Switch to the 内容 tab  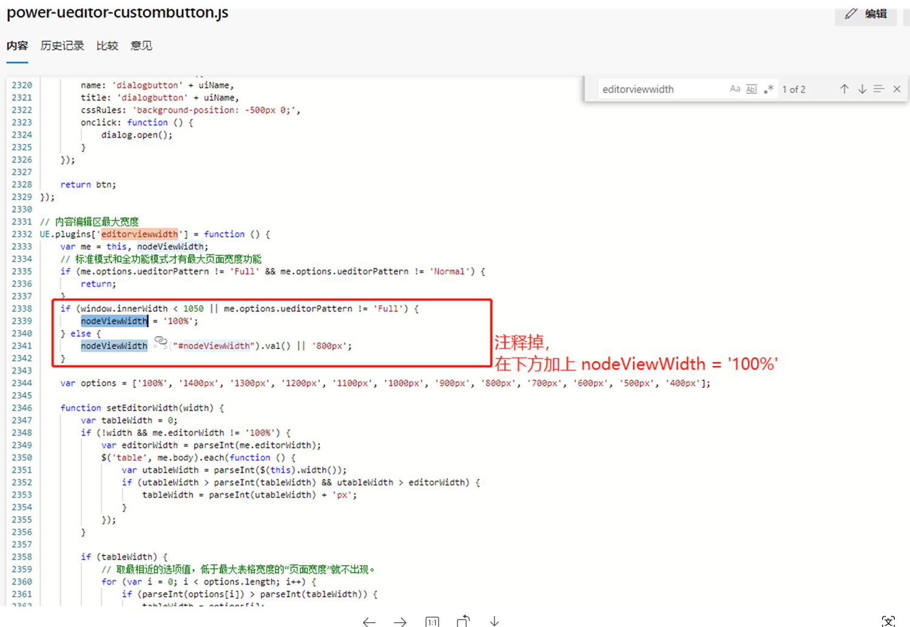tap(18, 46)
